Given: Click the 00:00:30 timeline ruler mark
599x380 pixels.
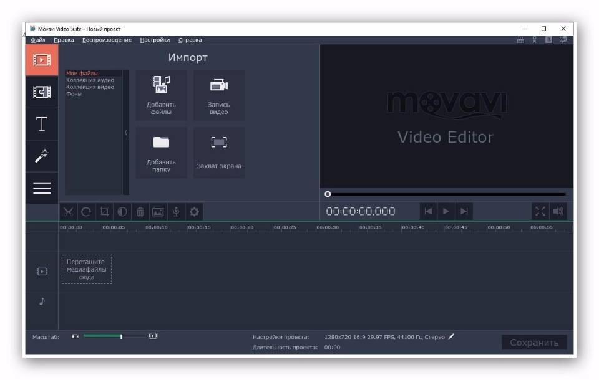Looking at the screenshot, I should pyautogui.click(x=328, y=227).
